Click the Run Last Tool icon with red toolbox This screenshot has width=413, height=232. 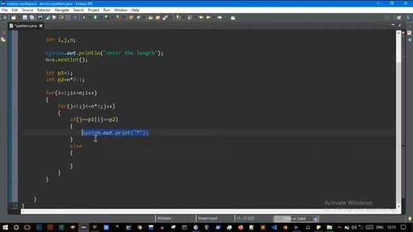tap(119, 17)
